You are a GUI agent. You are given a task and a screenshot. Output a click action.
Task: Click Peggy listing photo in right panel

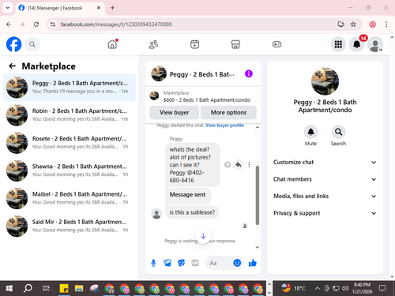click(325, 81)
